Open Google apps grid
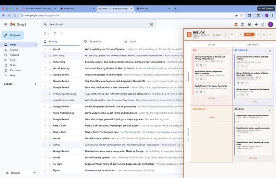 pyautogui.click(x=263, y=24)
